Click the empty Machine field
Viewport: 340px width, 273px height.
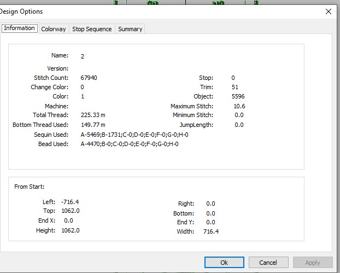(x=108, y=106)
